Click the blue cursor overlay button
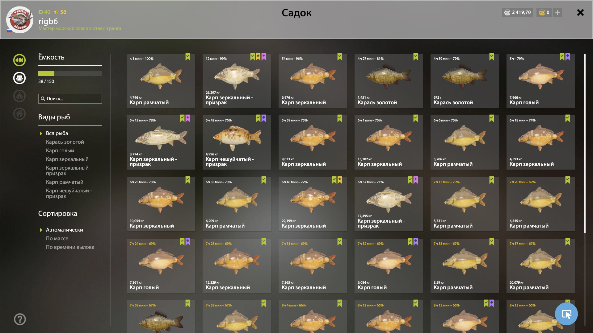The image size is (593, 333). pyautogui.click(x=566, y=314)
